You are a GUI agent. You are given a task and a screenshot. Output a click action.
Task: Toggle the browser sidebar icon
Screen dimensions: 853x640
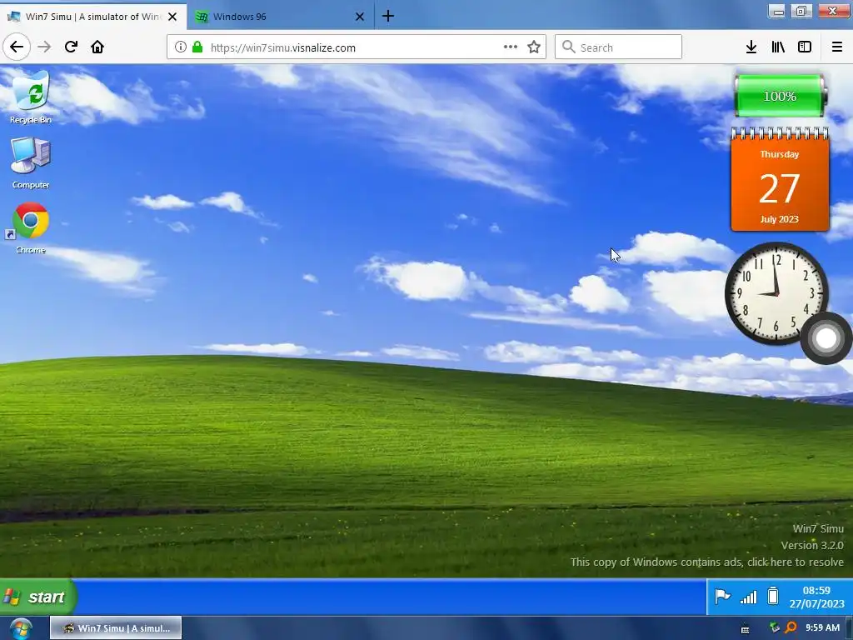[805, 47]
